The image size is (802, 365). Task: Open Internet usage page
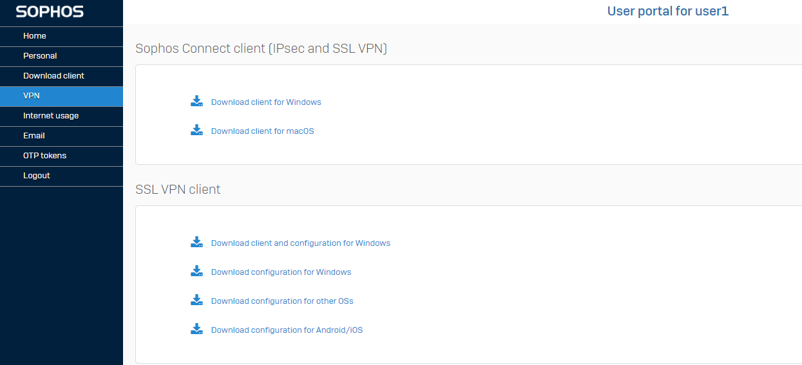(x=61, y=116)
